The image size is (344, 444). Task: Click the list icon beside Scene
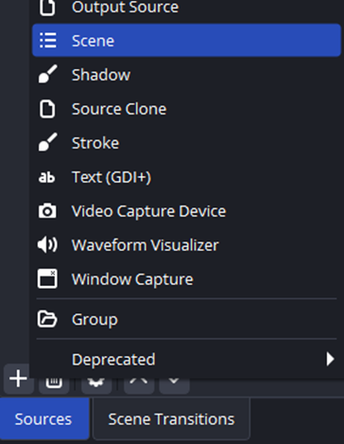point(47,41)
